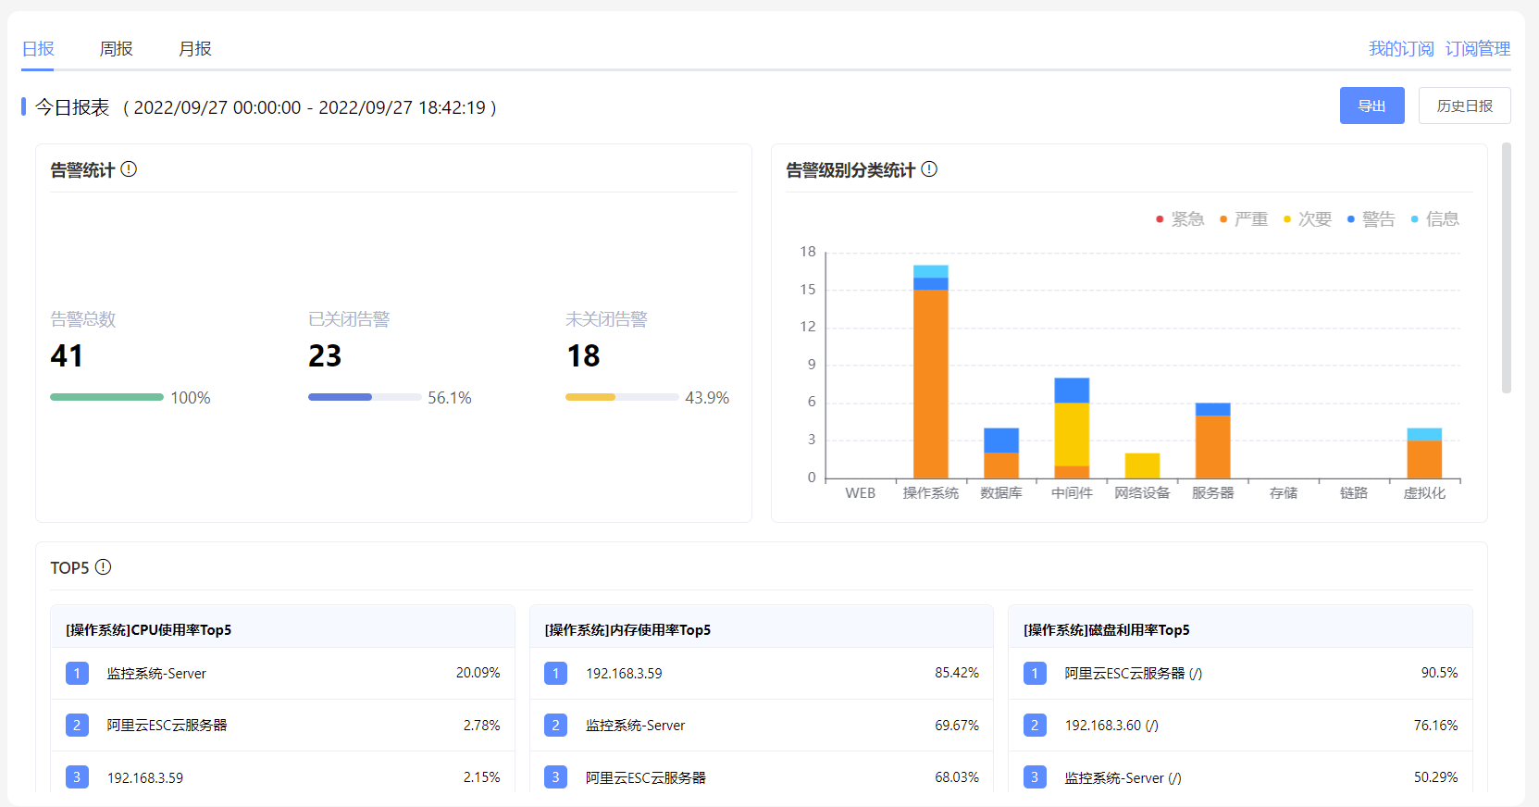Screen dimensions: 1539x807
Task: Click 未关闭告警 43.9% progress bar
Action: coord(622,397)
